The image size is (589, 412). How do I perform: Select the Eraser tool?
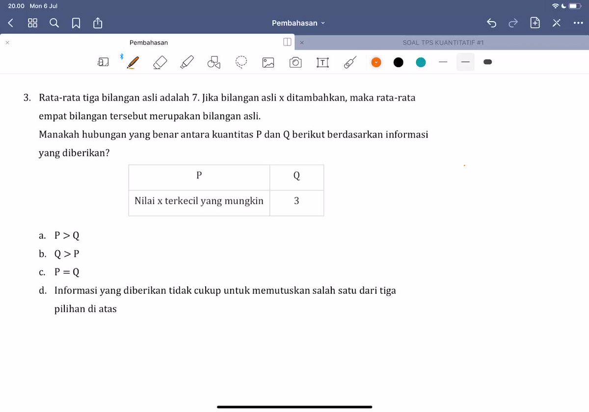tap(161, 62)
